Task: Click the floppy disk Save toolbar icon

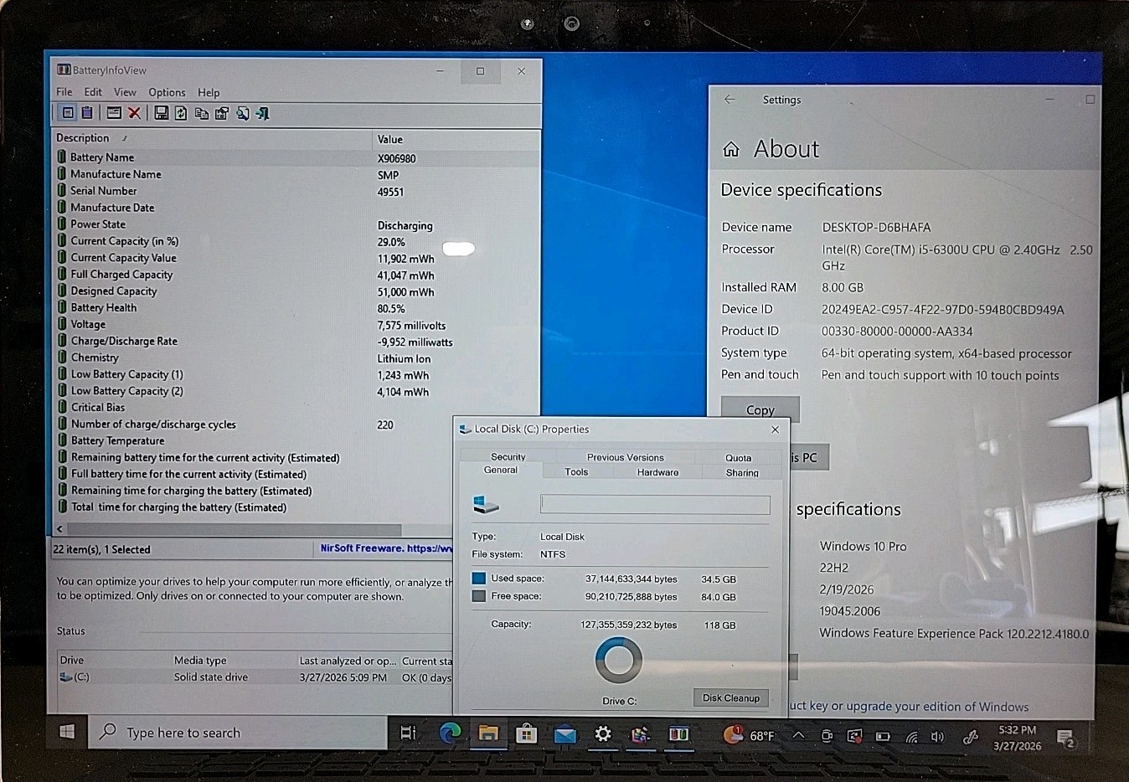Action: pos(162,113)
